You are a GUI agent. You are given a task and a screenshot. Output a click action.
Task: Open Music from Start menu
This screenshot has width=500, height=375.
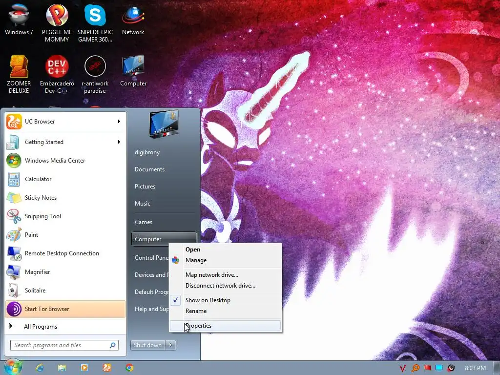[x=164, y=204]
